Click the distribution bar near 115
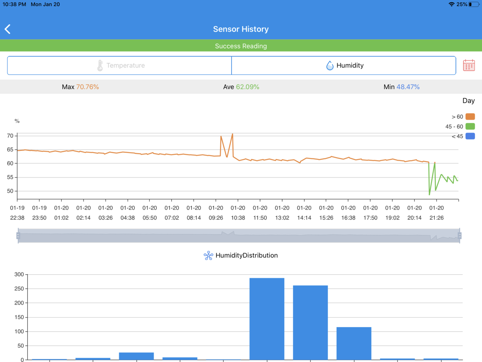 pyautogui.click(x=354, y=343)
